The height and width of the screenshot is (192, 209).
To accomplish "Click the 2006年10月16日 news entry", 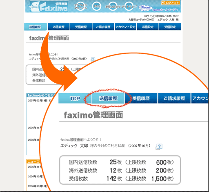I will (x=38, y=186).
